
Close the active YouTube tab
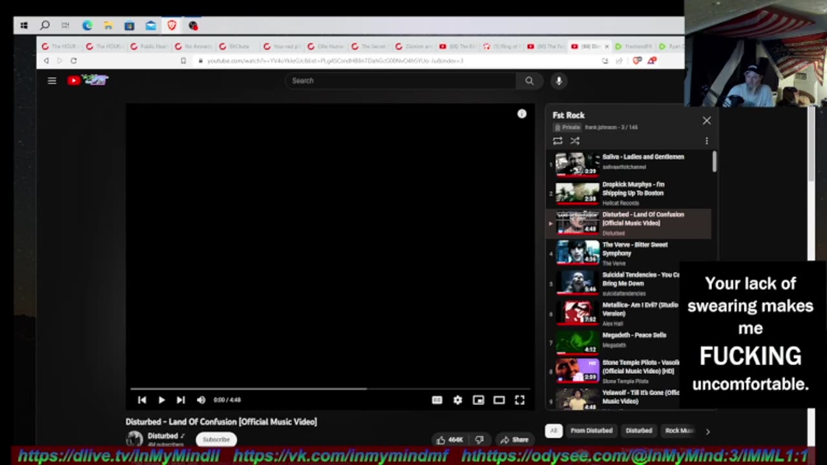coord(607,46)
